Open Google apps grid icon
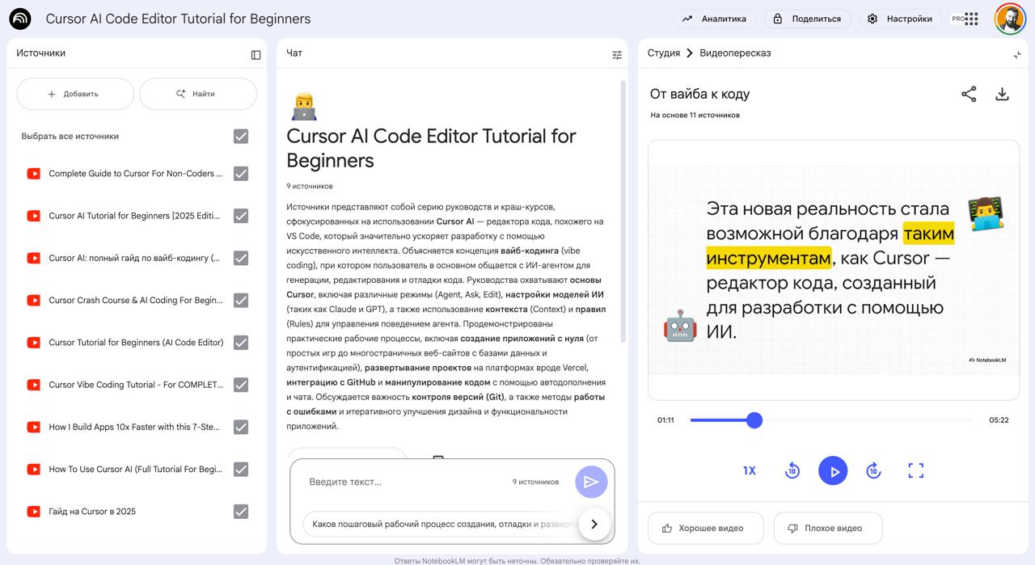Image resolution: width=1035 pixels, height=565 pixels. pos(972,19)
